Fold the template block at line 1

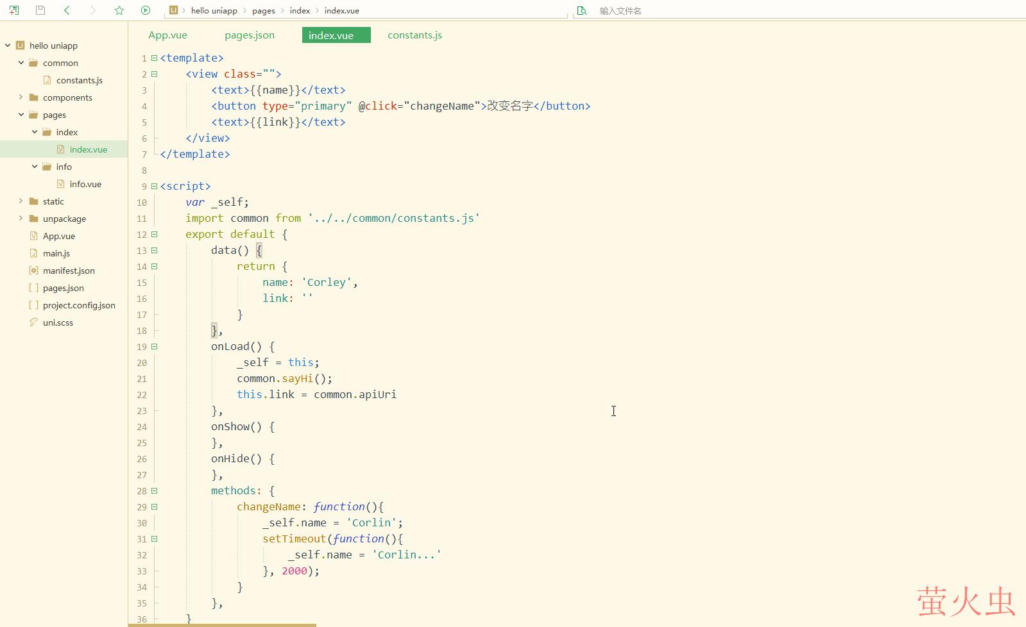pyautogui.click(x=154, y=58)
